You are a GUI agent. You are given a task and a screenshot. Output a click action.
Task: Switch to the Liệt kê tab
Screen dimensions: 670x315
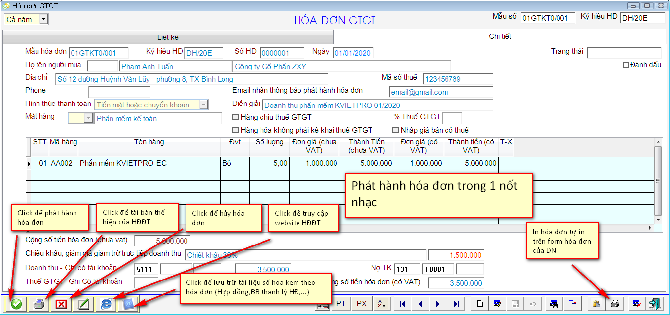169,37
